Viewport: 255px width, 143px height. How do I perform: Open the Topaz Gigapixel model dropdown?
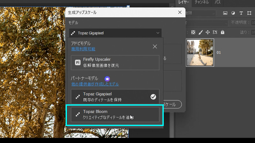point(115,33)
